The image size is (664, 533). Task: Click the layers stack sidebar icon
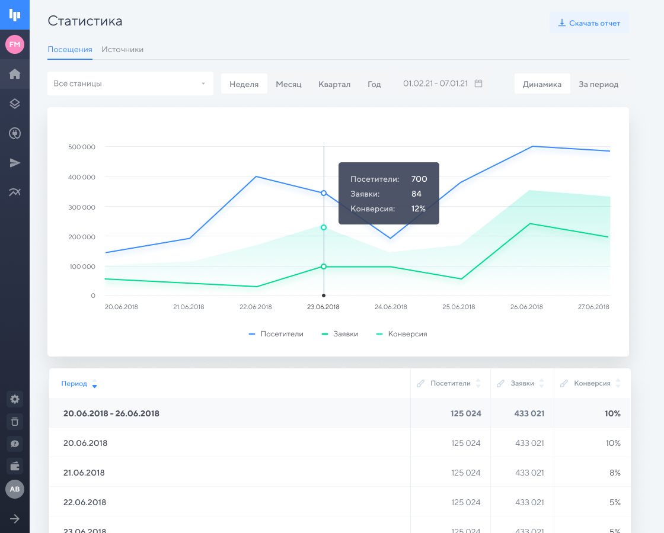(15, 104)
